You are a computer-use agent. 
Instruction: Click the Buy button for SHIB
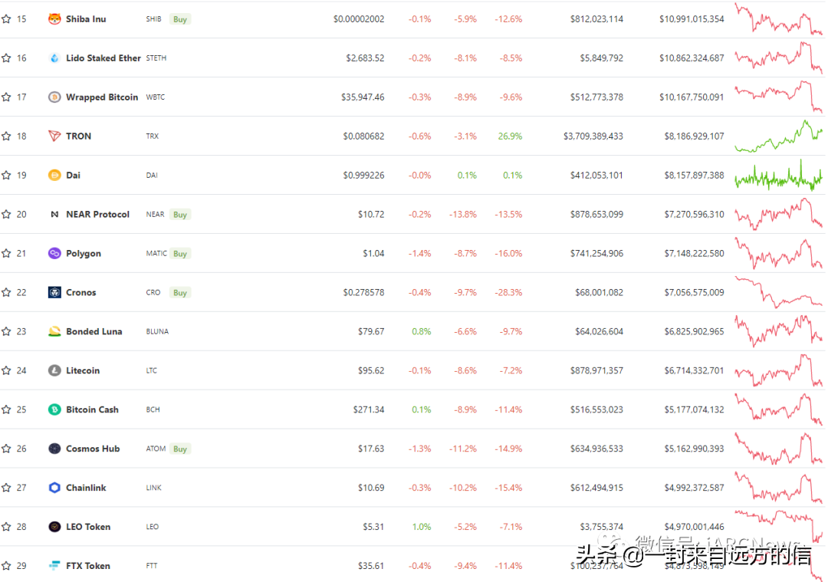pos(179,18)
